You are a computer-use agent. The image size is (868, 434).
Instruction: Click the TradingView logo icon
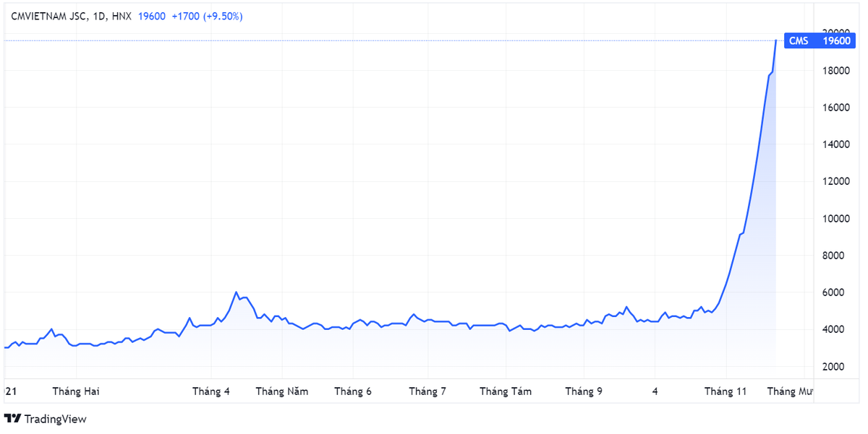click(13, 419)
